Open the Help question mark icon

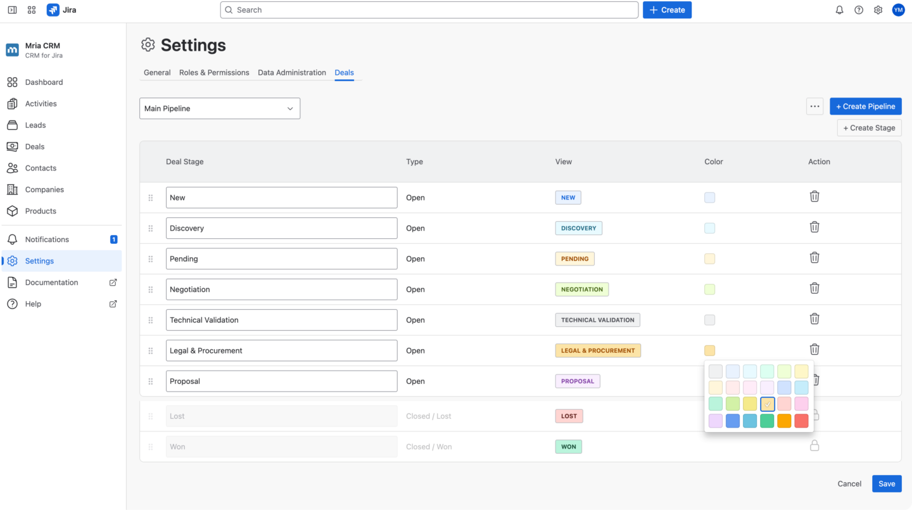(858, 10)
